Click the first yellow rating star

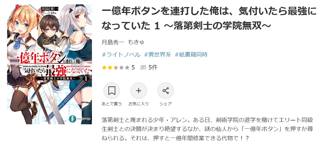tap(104, 68)
